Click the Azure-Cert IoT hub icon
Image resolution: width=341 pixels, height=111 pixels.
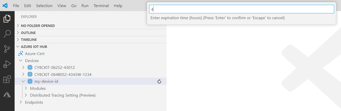[x=21, y=54]
